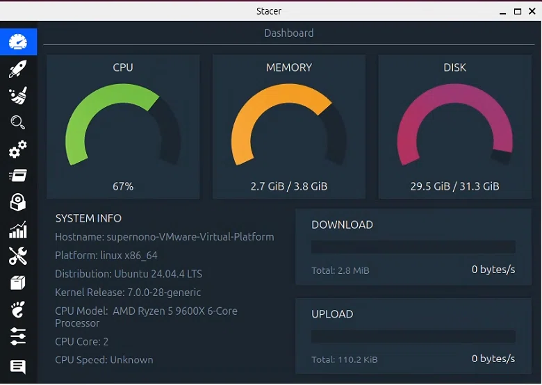Viewport: 542px width, 385px height.
Task: Open System Cleaner broom icon
Action: [x=18, y=95]
